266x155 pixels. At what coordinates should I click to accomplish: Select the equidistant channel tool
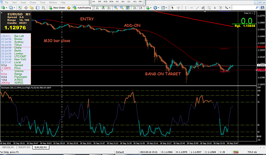pos(203,8)
